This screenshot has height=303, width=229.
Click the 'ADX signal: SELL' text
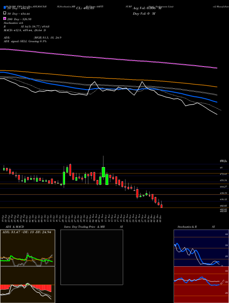(25, 41)
